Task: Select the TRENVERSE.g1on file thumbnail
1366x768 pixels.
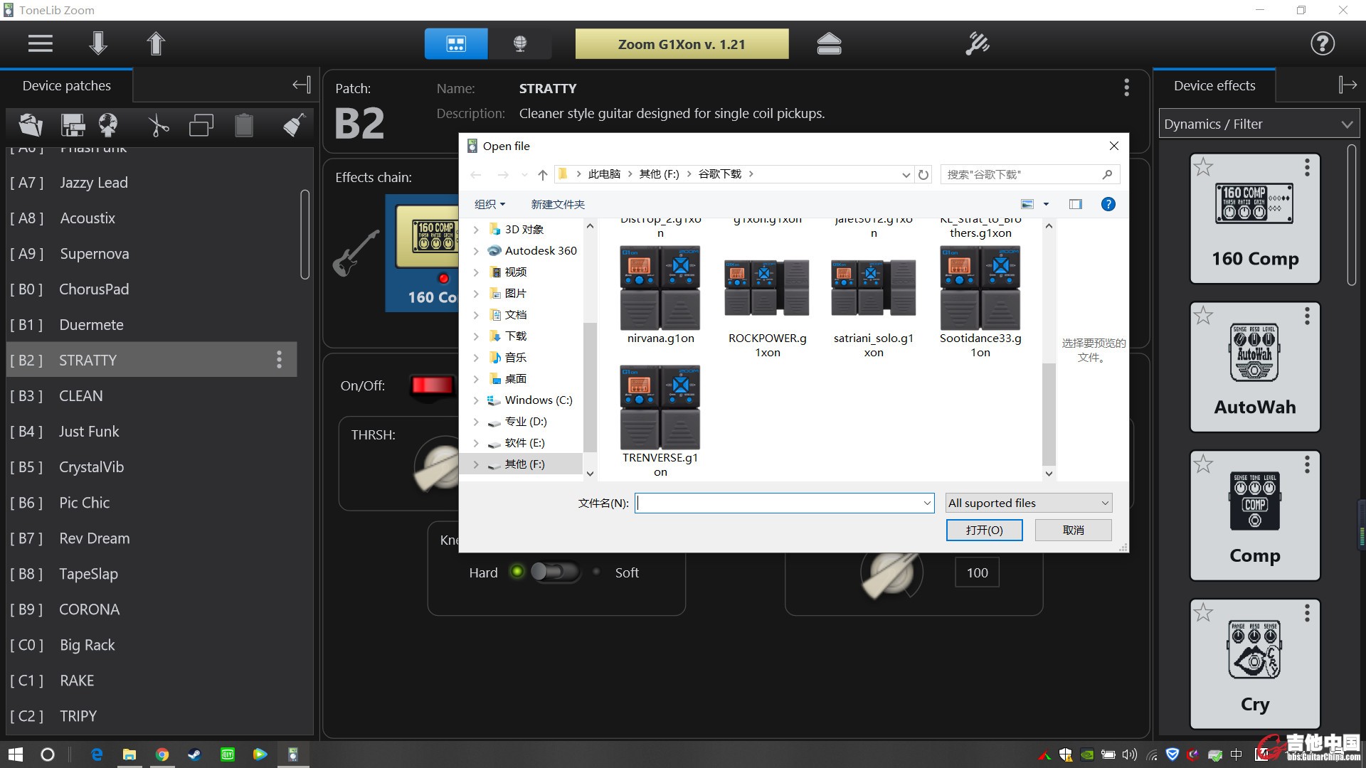Action: pos(660,407)
